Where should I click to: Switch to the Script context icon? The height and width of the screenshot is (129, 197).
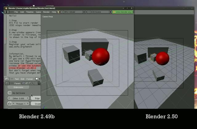[26, 83]
